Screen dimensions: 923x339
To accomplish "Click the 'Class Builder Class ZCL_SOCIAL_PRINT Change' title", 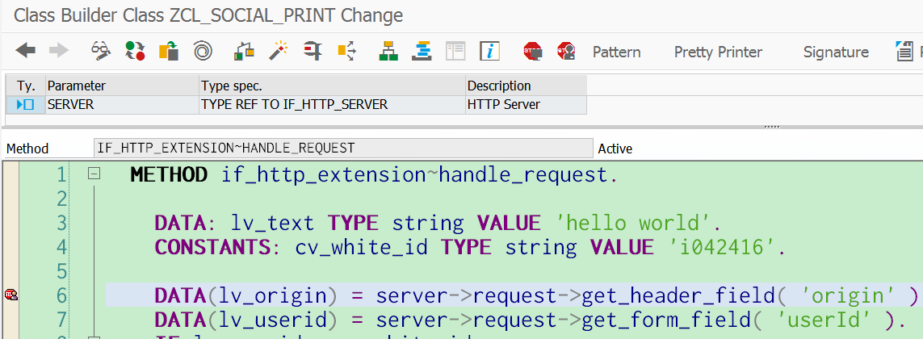I will pos(208,15).
